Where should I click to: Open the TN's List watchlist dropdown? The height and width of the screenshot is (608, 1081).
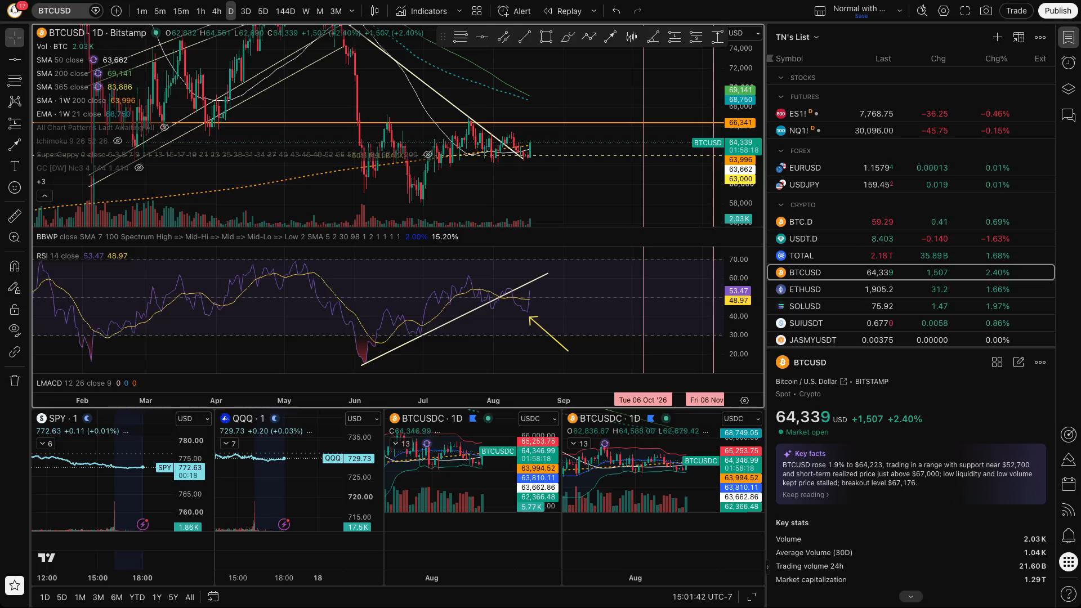point(797,37)
